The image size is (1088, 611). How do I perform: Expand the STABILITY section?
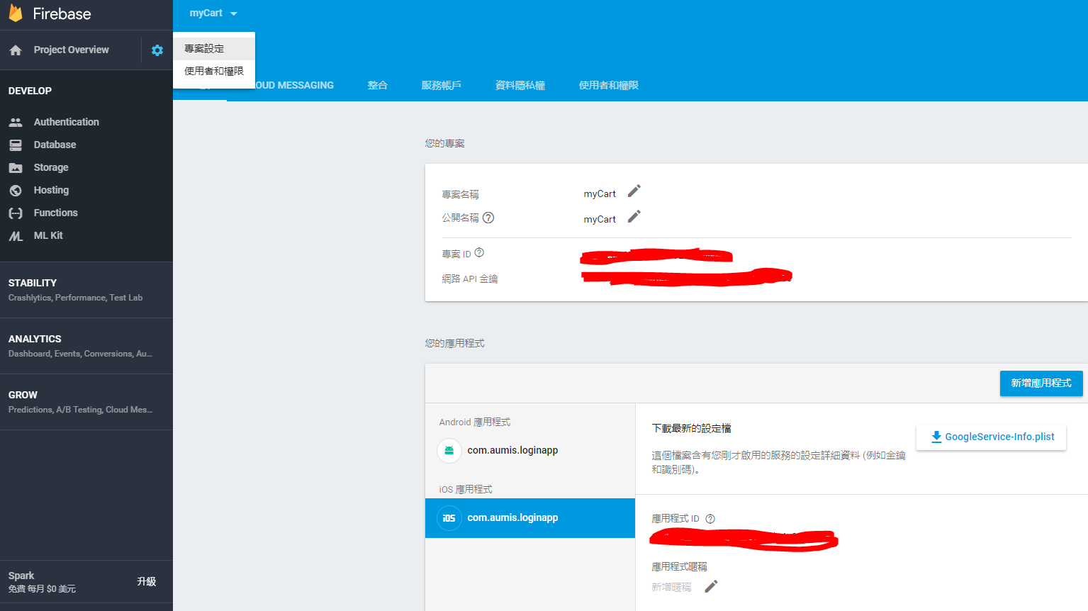click(x=86, y=290)
